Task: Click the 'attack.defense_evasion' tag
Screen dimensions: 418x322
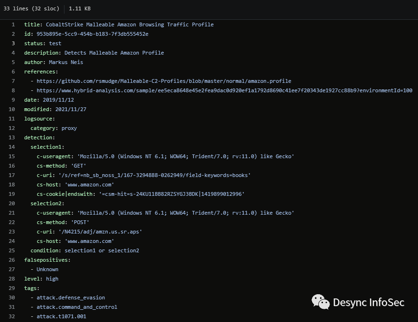Action: (71, 298)
